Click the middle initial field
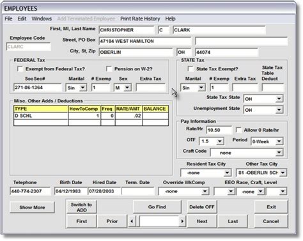This screenshot has width=303, height=241. click(x=164, y=30)
